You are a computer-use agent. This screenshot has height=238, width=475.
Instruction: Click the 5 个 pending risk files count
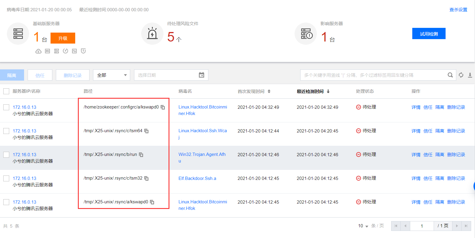point(174,37)
